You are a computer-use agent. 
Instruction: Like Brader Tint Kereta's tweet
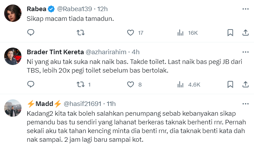pos(131,84)
